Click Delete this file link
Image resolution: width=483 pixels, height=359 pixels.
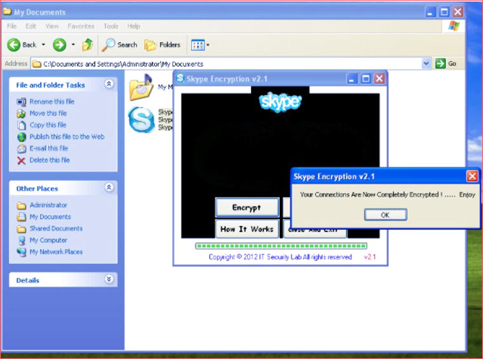50,160
